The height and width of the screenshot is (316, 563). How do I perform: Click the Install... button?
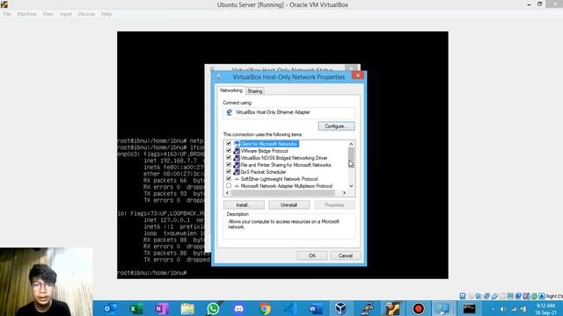point(244,205)
